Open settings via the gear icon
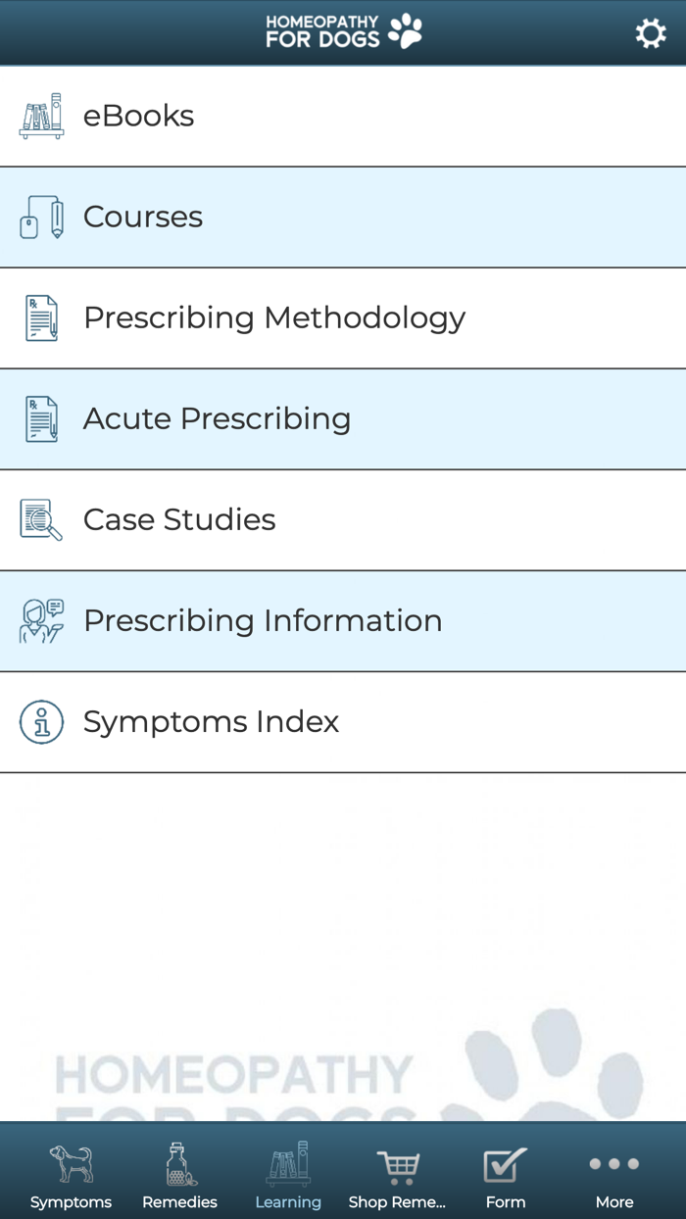 [x=651, y=33]
